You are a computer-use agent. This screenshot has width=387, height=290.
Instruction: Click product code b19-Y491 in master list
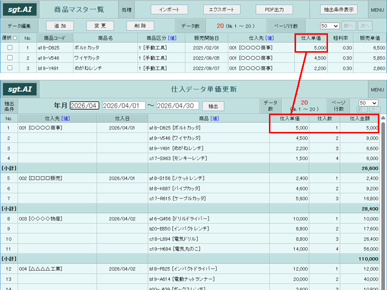[x=49, y=68]
